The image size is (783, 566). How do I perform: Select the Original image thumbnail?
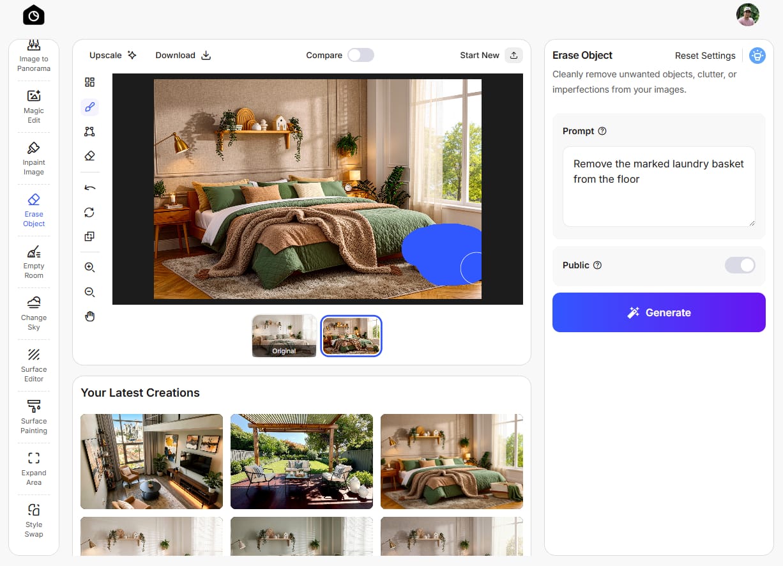tap(284, 335)
